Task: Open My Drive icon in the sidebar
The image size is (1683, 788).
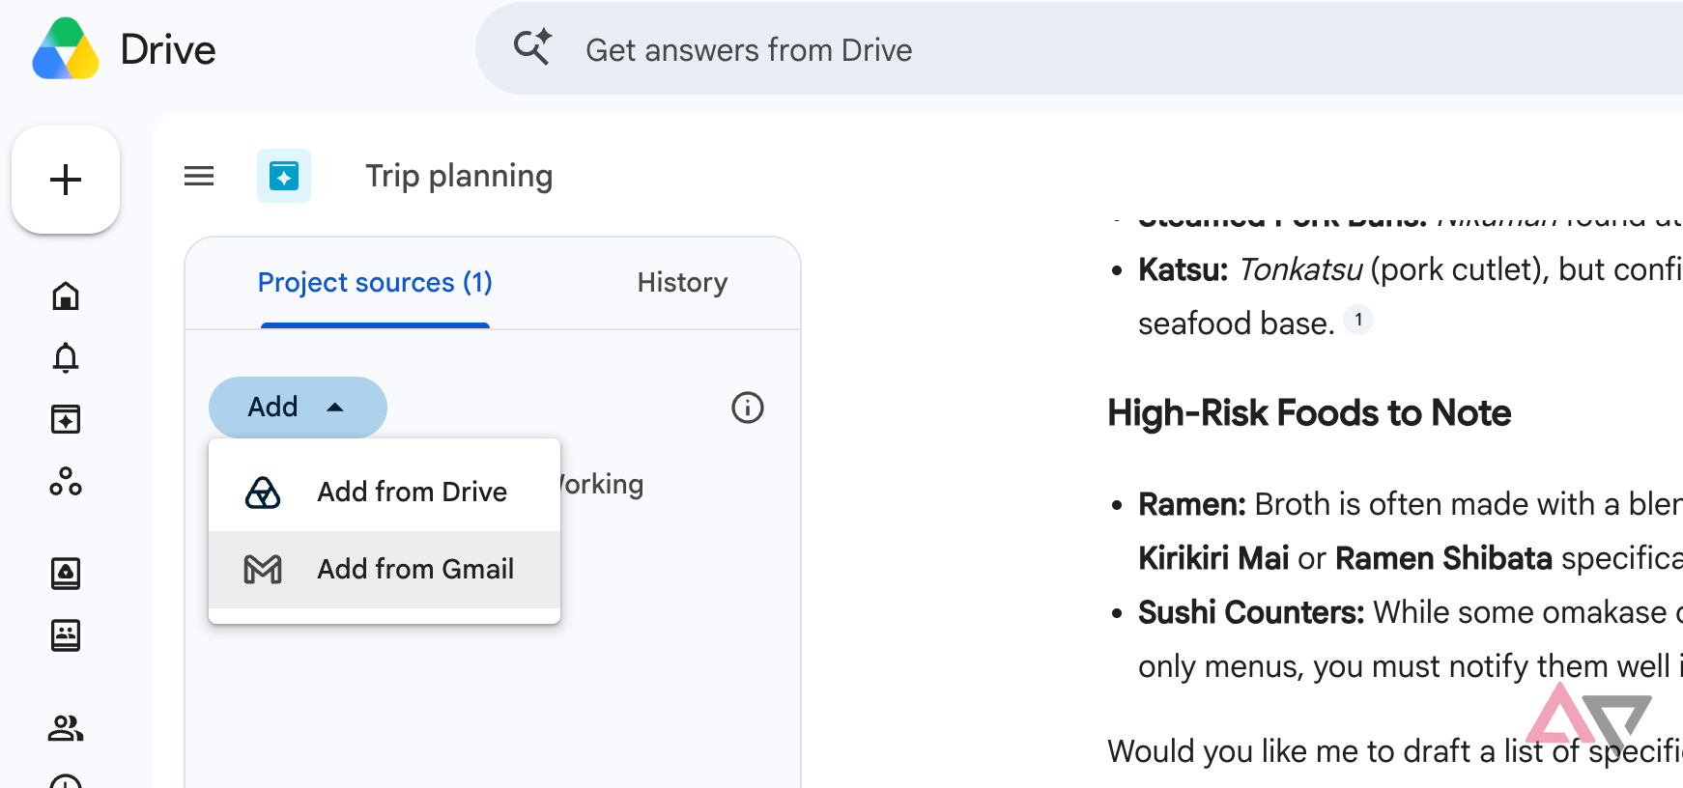Action: point(66,574)
